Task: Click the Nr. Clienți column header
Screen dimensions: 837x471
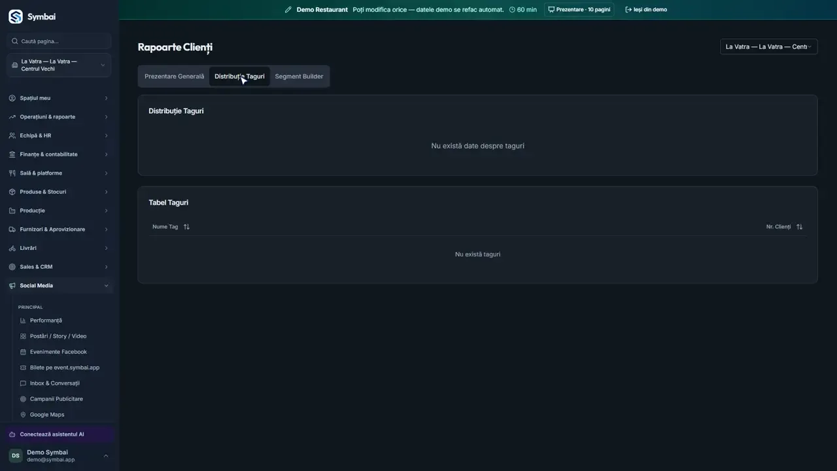Action: pyautogui.click(x=778, y=227)
